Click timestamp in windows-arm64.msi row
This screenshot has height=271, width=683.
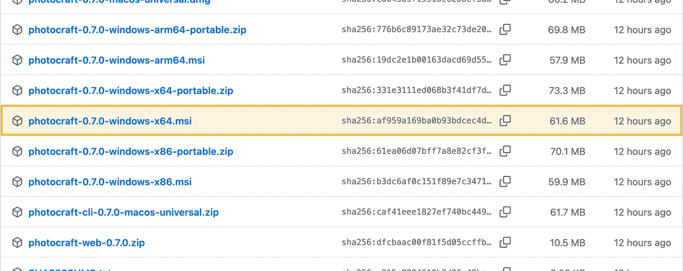[x=642, y=60]
